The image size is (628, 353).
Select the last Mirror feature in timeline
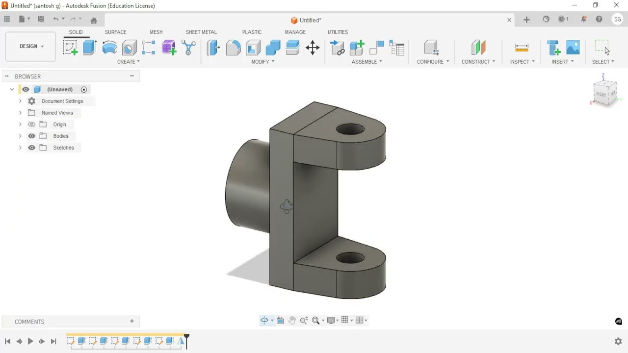pyautogui.click(x=181, y=341)
